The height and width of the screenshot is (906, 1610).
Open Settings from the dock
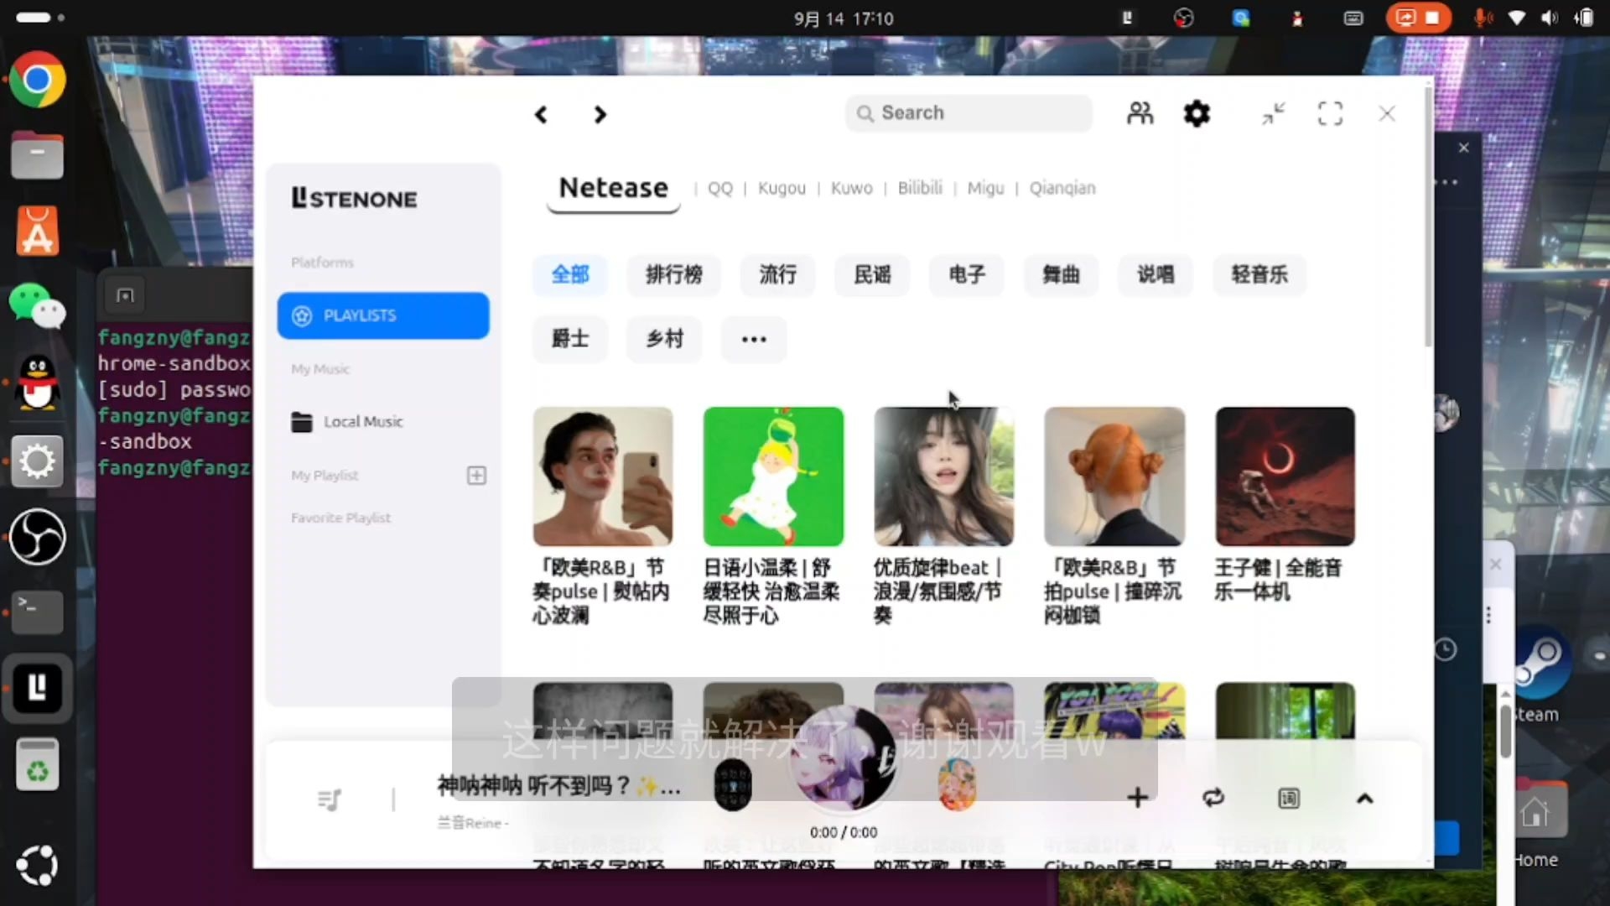click(x=37, y=461)
